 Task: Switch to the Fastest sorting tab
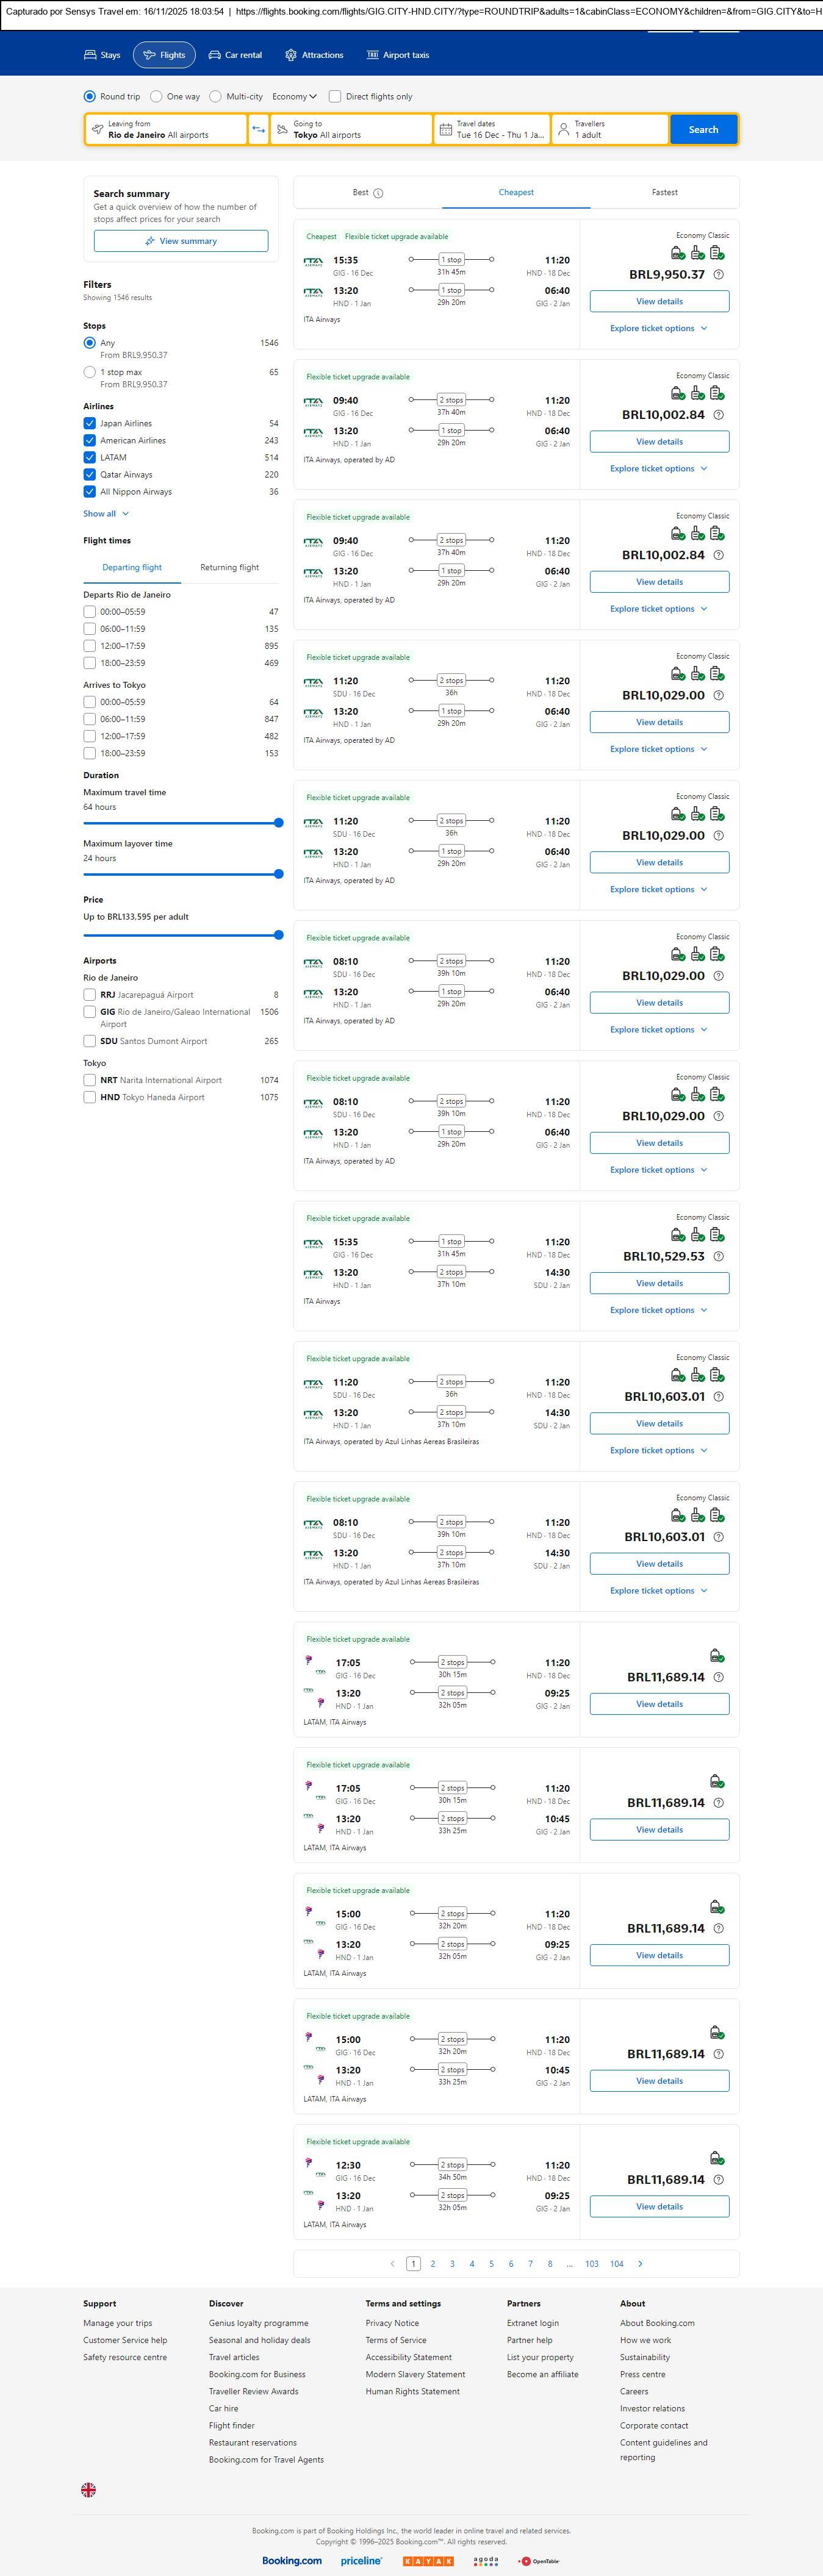tap(664, 192)
